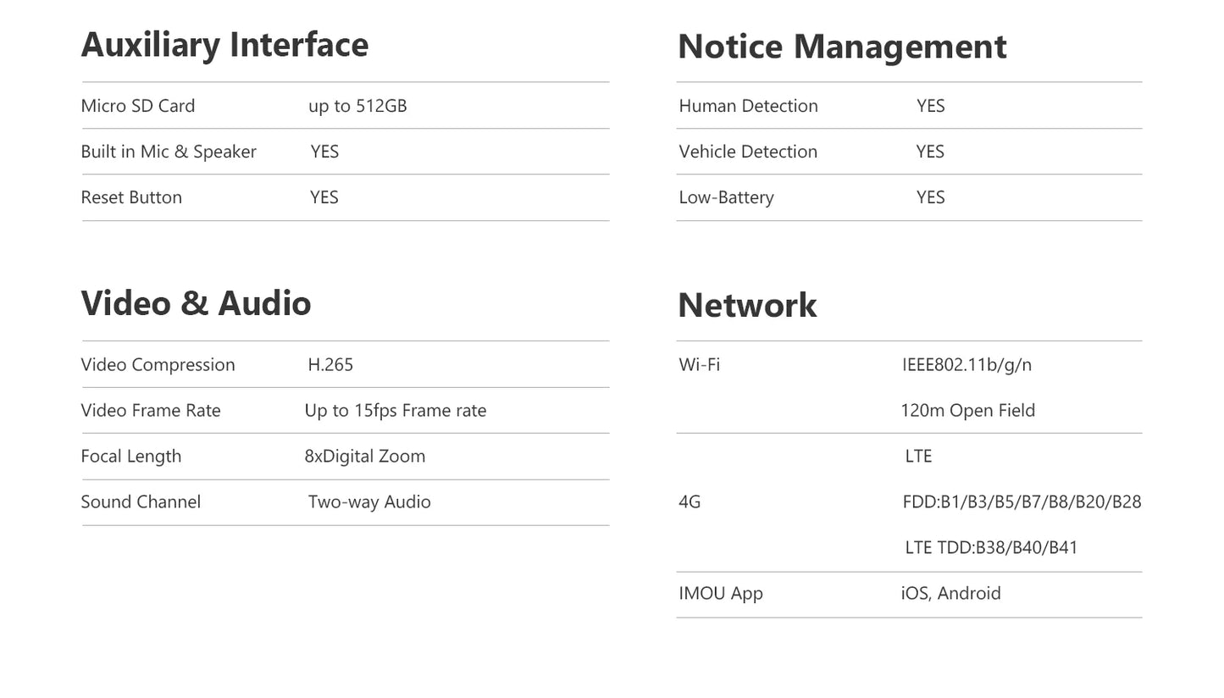Click the Auxiliary Interface heading
This screenshot has height=698, width=1224.
pos(224,45)
